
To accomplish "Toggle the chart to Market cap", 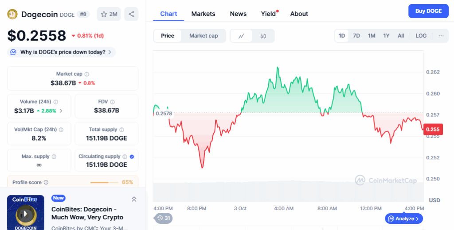I will [x=204, y=36].
